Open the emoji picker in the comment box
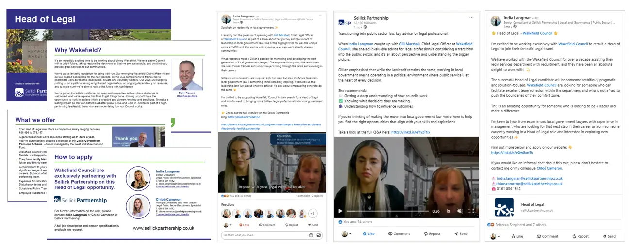The image size is (630, 248). tap(311, 235)
